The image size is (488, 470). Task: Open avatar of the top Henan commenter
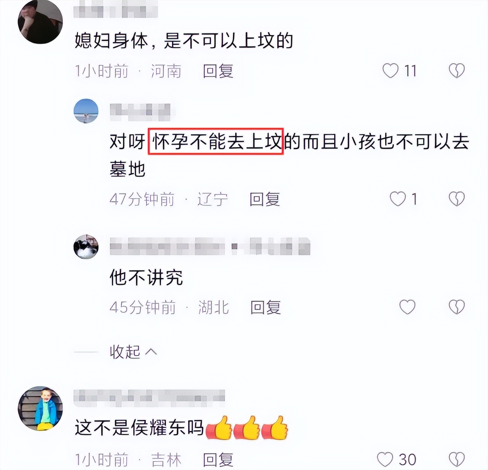(40, 22)
